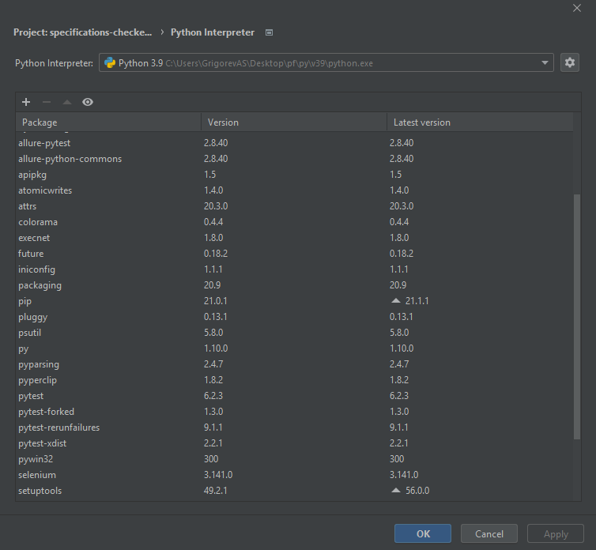Expand the Python Interpreter dropdown arrow

(545, 62)
